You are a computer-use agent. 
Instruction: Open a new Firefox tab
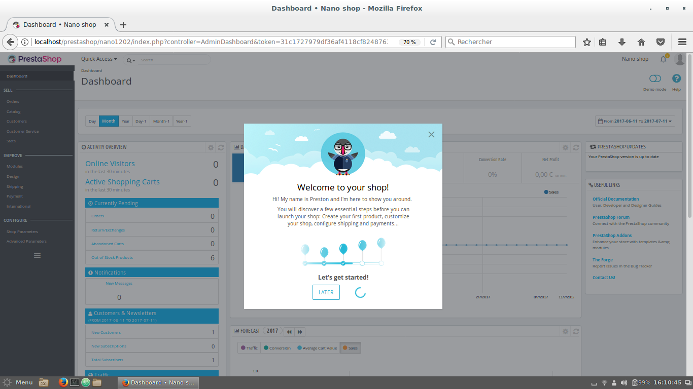123,25
